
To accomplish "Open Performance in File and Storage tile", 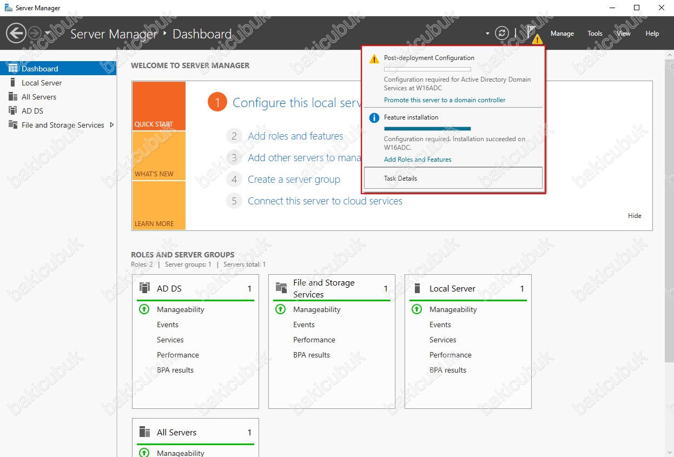I will 314,340.
